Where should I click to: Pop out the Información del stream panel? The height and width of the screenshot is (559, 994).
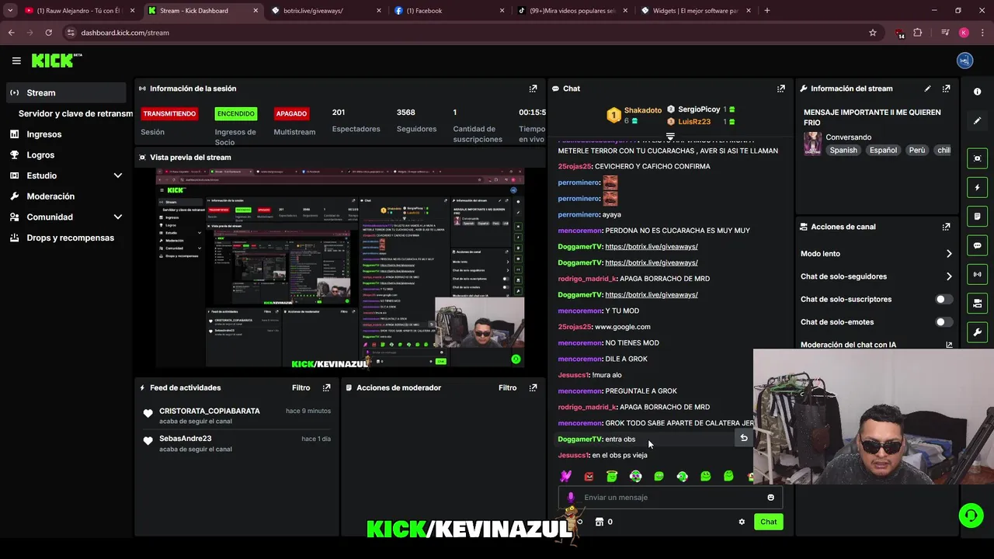click(x=946, y=89)
